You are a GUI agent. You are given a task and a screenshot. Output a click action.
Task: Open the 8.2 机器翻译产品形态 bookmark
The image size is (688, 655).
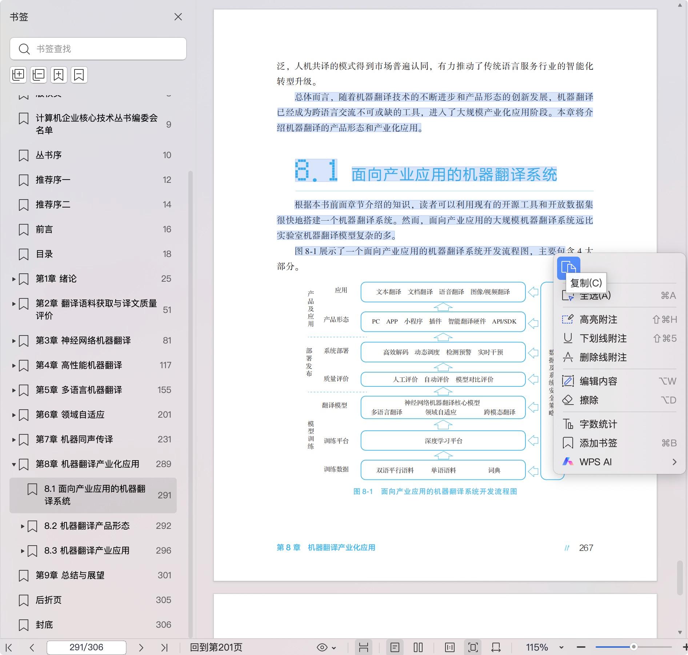(87, 526)
